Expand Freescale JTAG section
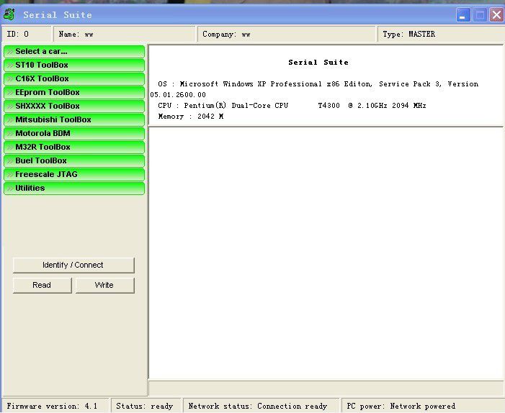 pos(74,174)
